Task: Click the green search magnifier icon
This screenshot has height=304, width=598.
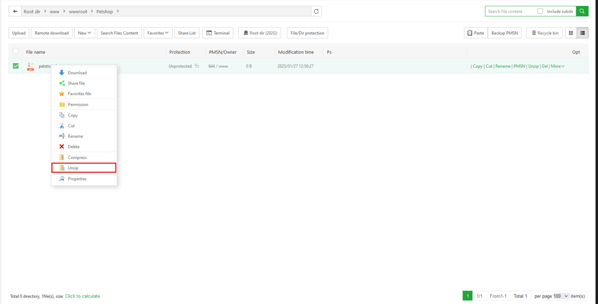Action: coord(582,12)
